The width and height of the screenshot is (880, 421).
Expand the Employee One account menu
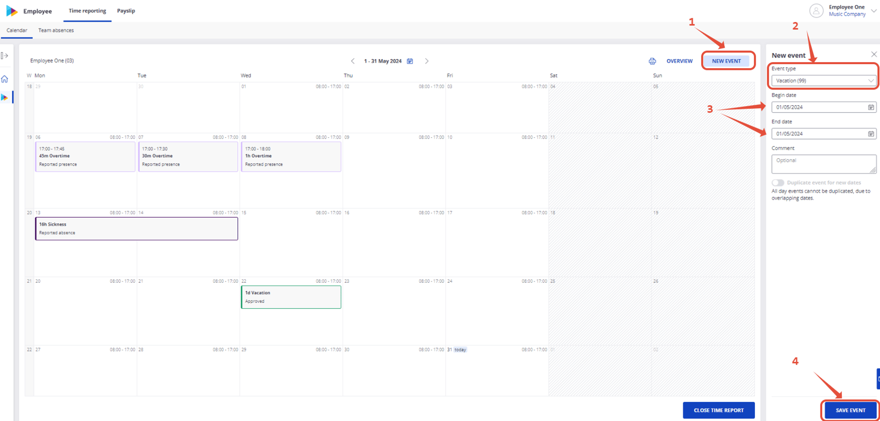click(x=874, y=11)
